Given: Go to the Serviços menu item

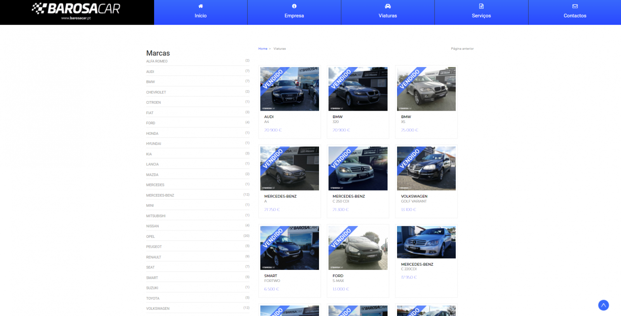Looking at the screenshot, I should (x=481, y=16).
